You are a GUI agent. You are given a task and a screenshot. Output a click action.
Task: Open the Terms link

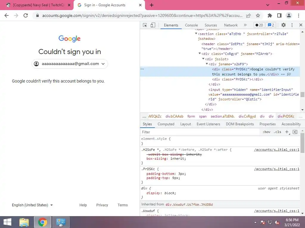tap(122, 205)
